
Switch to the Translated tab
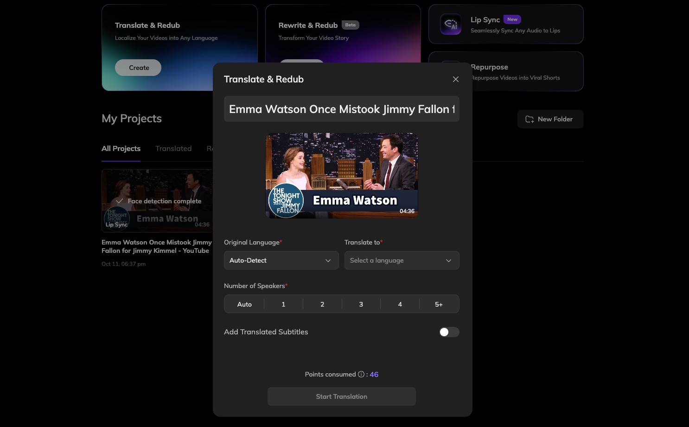coord(173,149)
